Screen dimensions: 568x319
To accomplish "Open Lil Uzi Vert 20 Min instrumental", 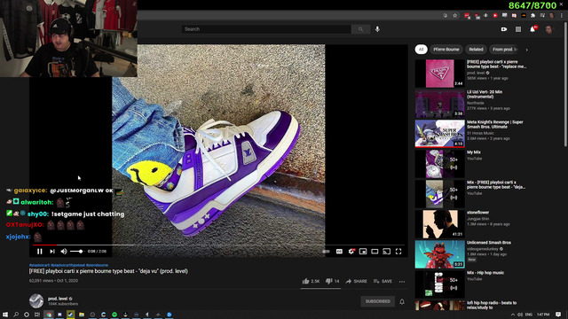I will pyautogui.click(x=440, y=104).
